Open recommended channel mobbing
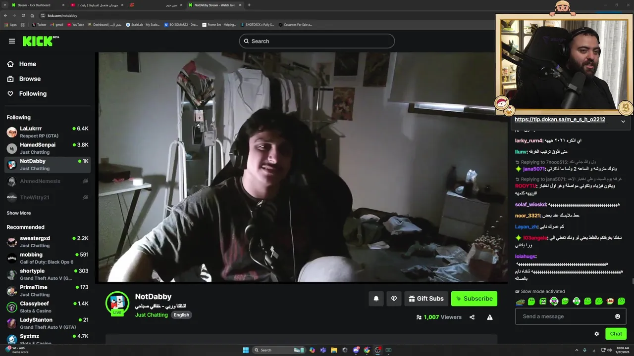Screen dimensions: 634x356 (x=48, y=258)
